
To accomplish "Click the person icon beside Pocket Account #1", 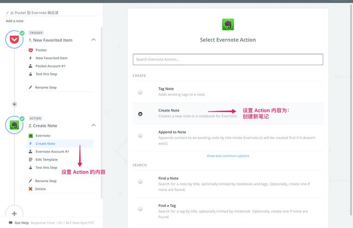I will 30,66.
